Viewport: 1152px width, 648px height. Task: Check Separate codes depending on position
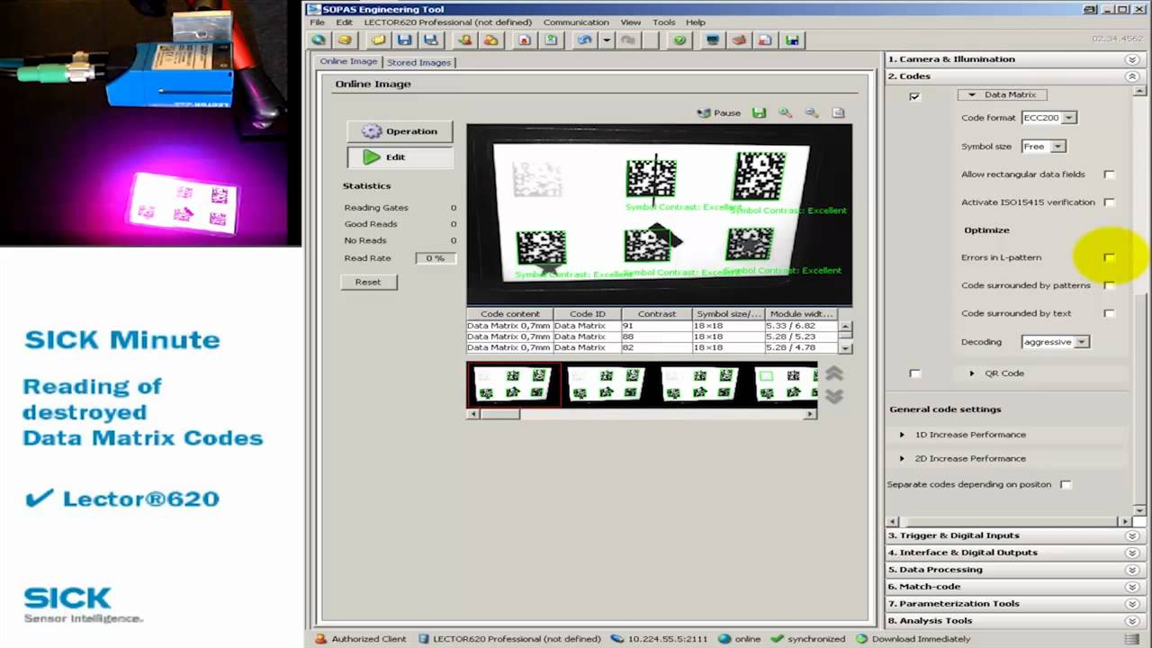coord(1066,484)
